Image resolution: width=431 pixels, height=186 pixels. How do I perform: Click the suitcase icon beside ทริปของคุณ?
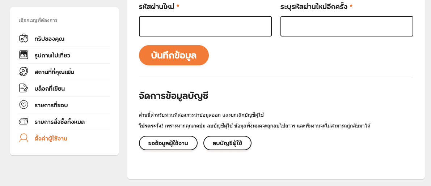[24, 38]
